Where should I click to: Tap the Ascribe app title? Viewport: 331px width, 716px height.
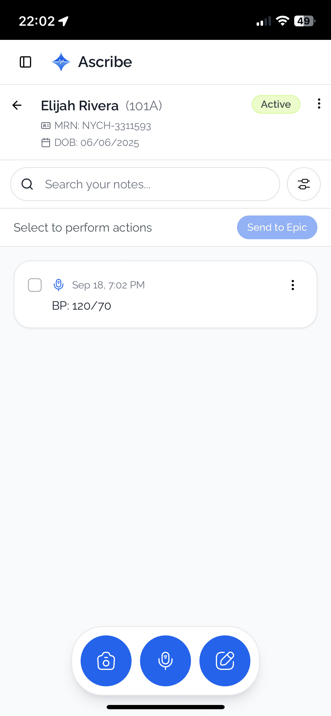[x=105, y=62]
